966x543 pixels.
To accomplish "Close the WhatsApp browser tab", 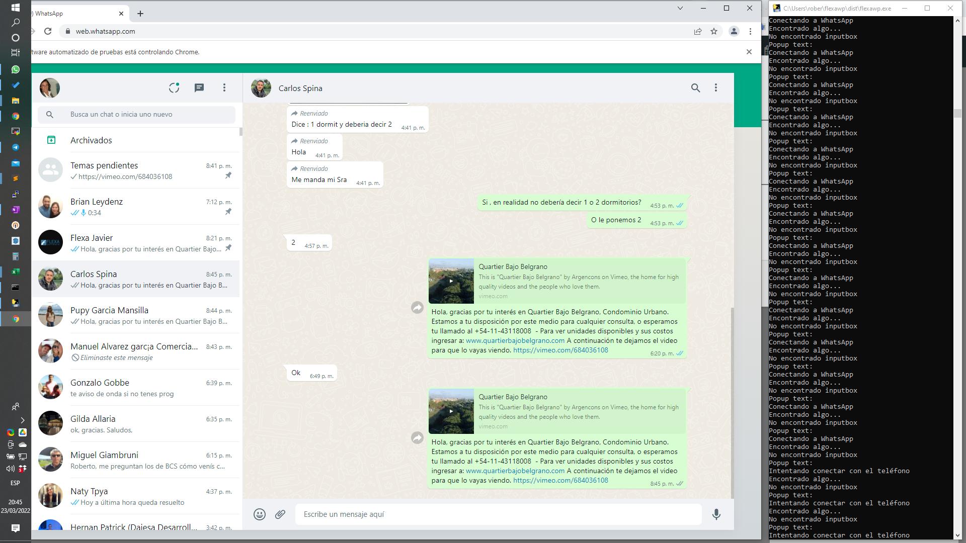I will coord(121,14).
